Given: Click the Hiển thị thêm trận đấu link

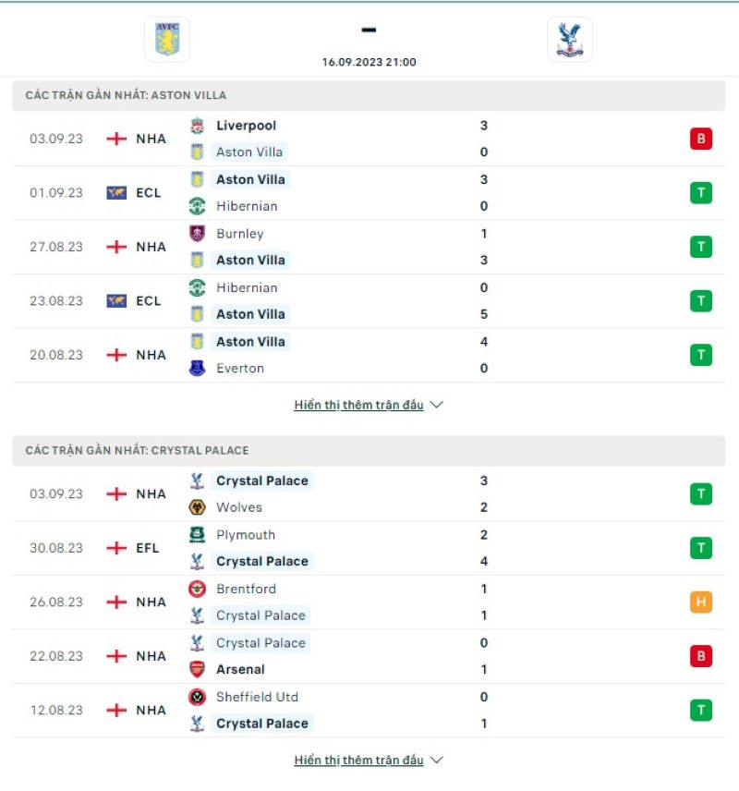Looking at the screenshot, I should coord(360,404).
